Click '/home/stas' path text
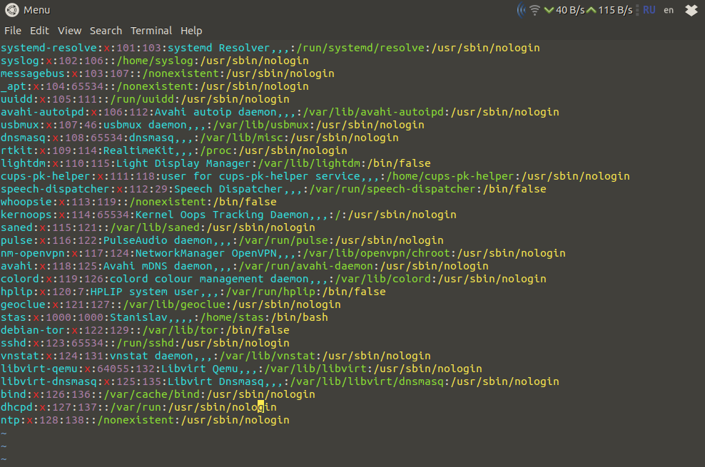The height and width of the screenshot is (467, 705). click(x=232, y=317)
